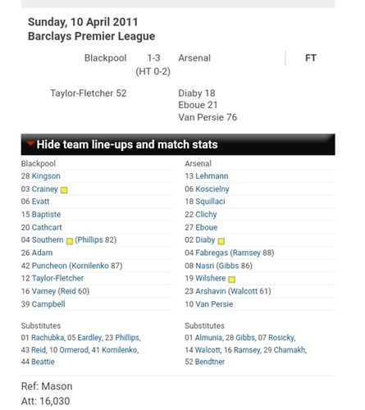Image resolution: width=365 pixels, height=410 pixels.
Task: Open the Ramsey substitution link beside Fabregas
Action: [x=247, y=253]
